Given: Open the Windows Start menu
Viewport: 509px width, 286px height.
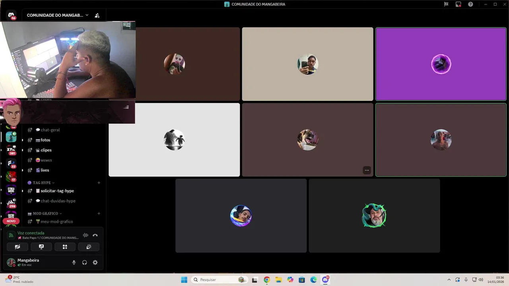Looking at the screenshot, I should [184, 280].
